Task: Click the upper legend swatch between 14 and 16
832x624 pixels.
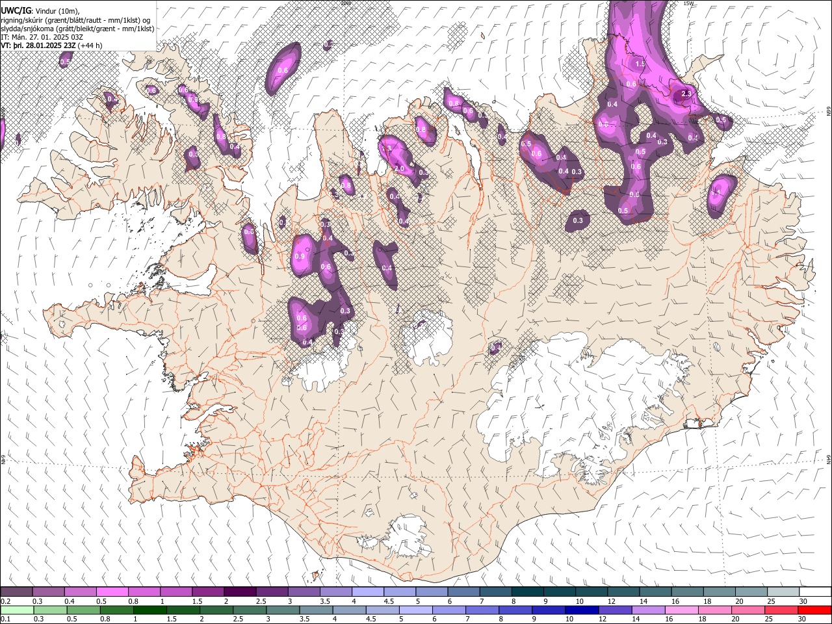Action: tap(656, 591)
